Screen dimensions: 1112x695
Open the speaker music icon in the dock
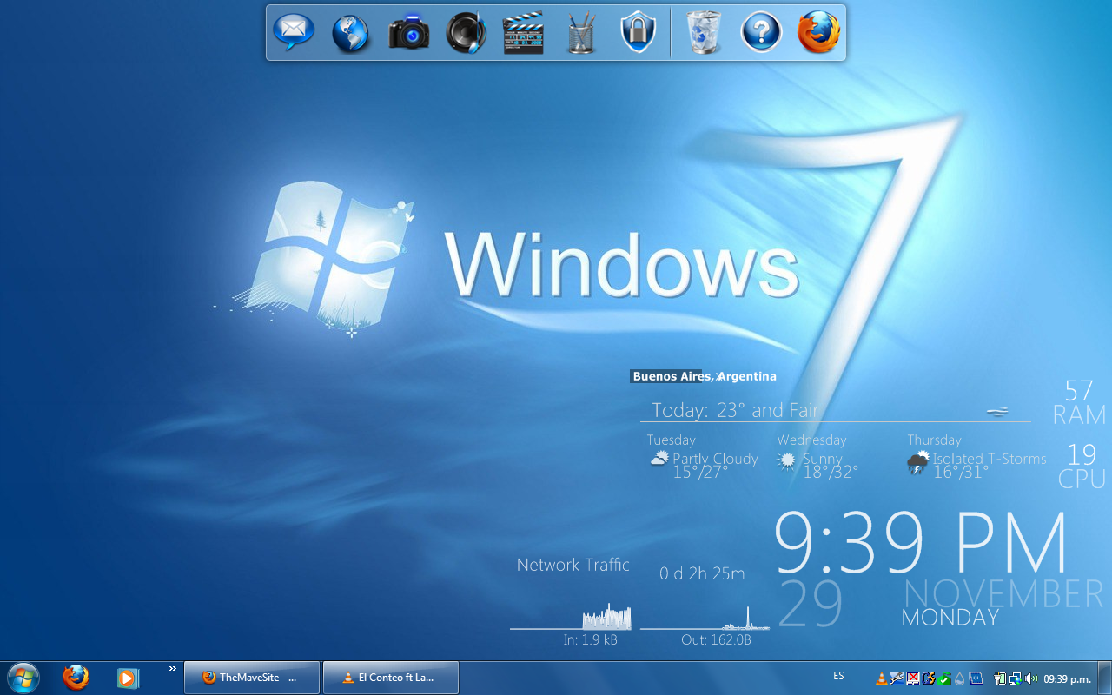pos(466,33)
